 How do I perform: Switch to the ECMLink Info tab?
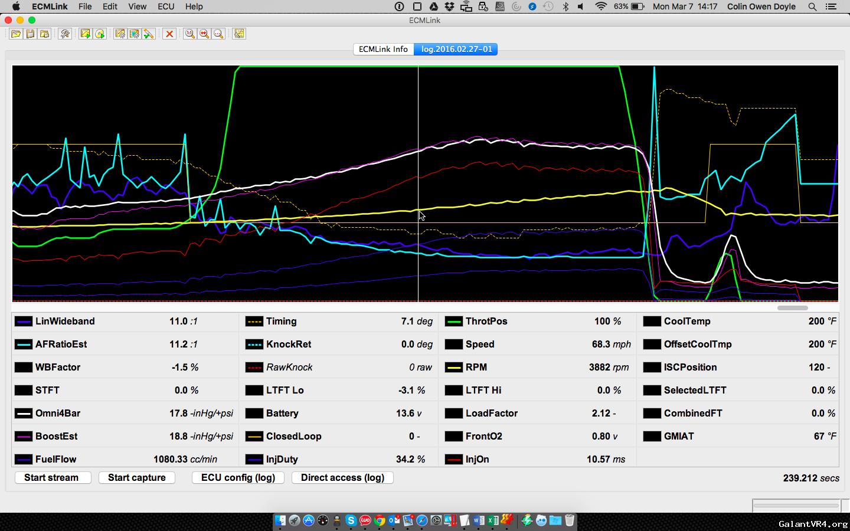click(x=383, y=49)
